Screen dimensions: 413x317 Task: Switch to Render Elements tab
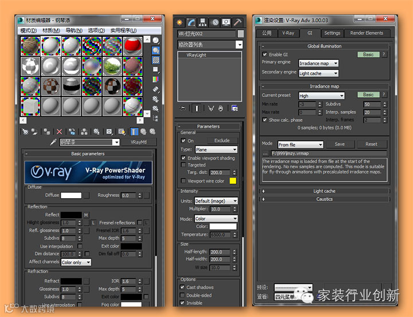367,33
